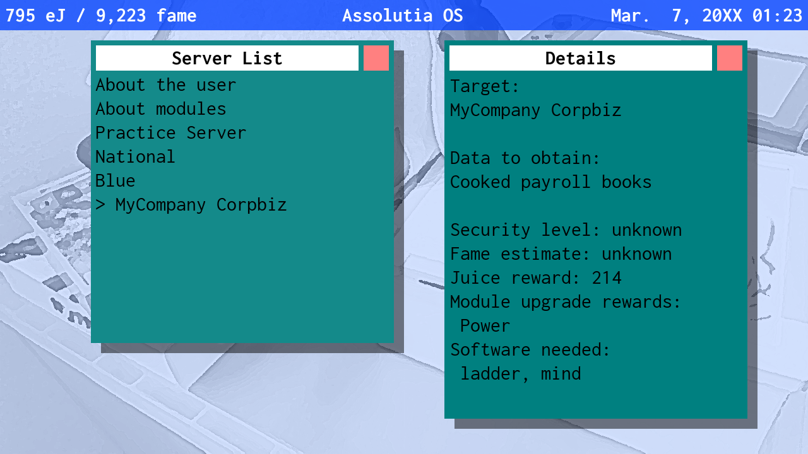
Task: Click the eJ and fame counter
Action: click(101, 15)
